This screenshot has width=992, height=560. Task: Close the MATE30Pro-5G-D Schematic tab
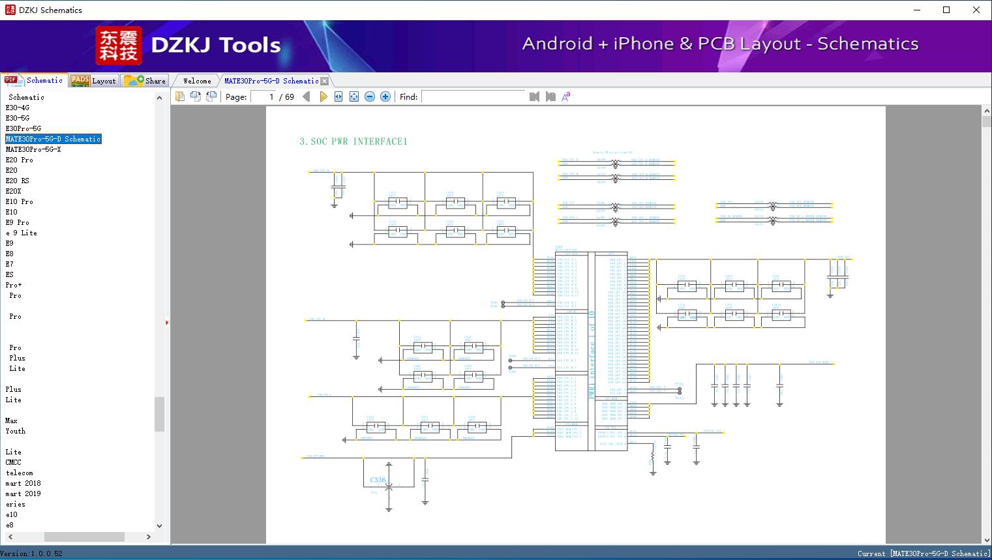pos(325,81)
